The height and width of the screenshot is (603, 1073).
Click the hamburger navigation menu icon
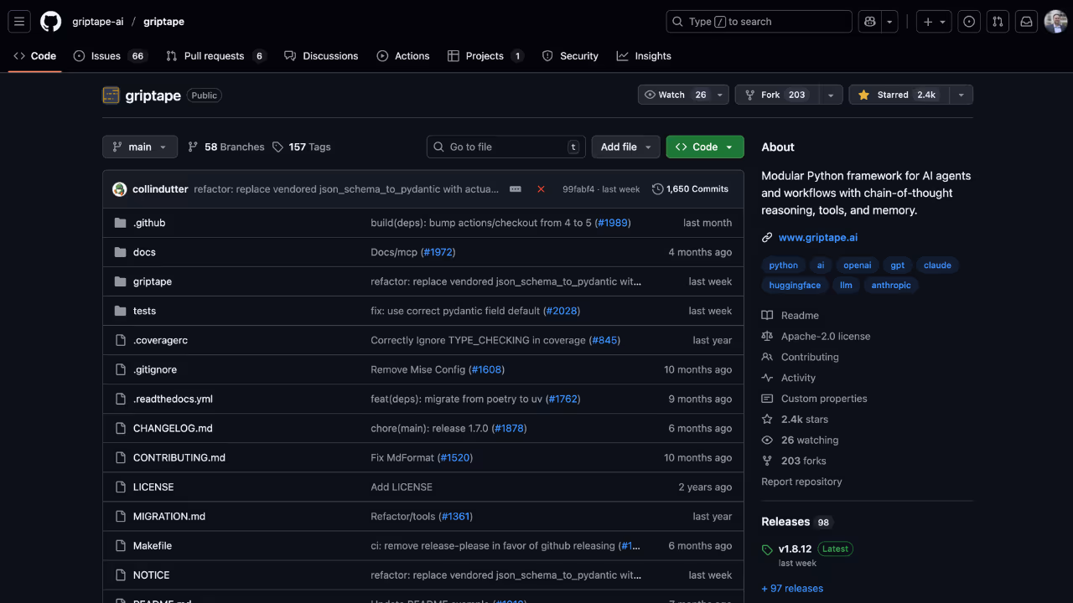coord(18,21)
